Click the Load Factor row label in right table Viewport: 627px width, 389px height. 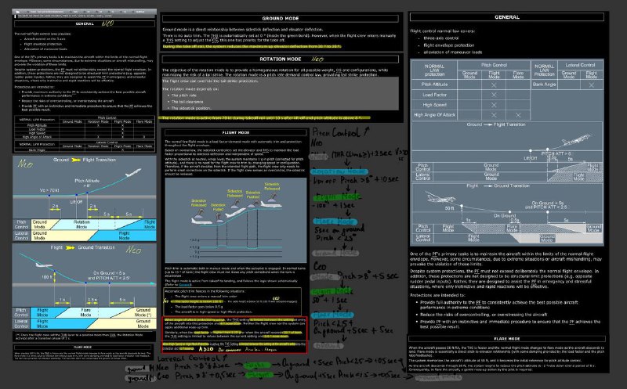(434, 95)
